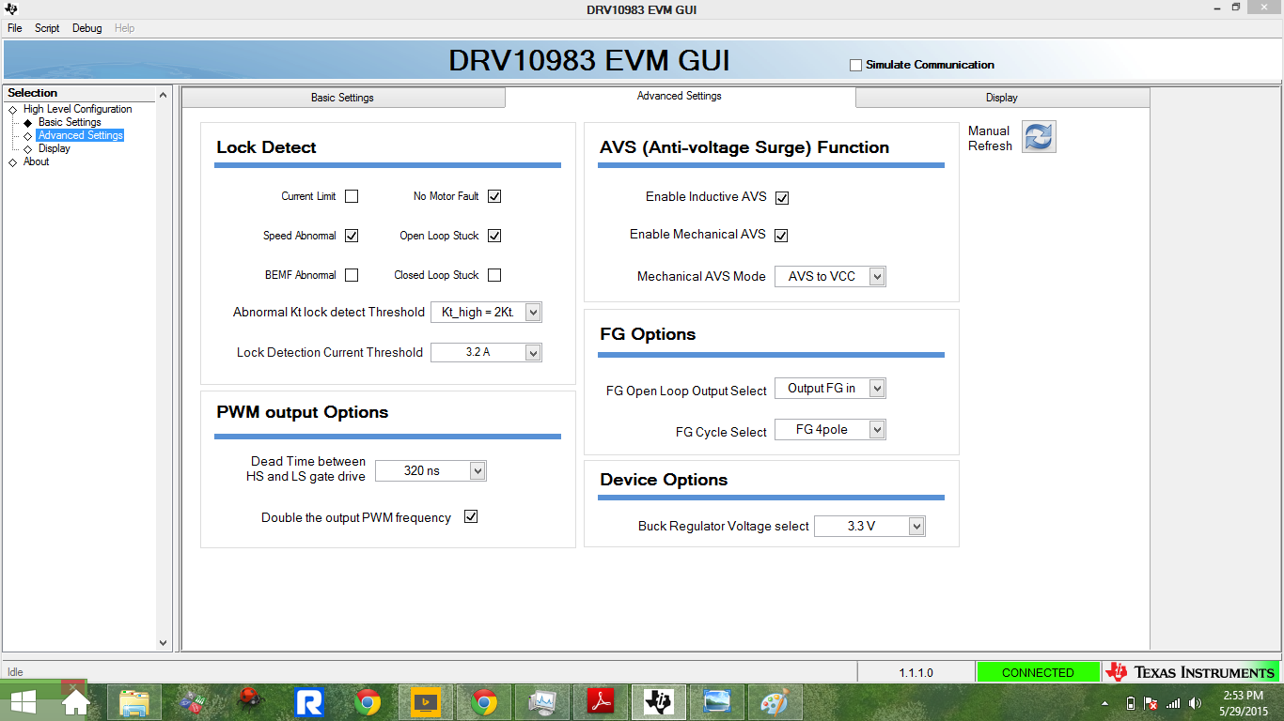Click the Texas Instruments logo in status bar
The height and width of the screenshot is (721, 1284).
tap(1191, 672)
